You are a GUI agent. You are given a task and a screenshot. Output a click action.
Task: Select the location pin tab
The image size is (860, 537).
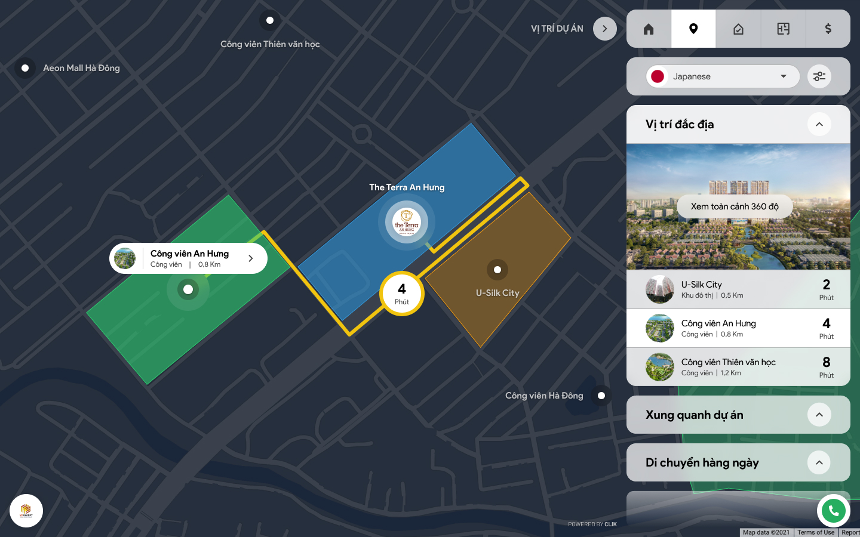point(693,29)
